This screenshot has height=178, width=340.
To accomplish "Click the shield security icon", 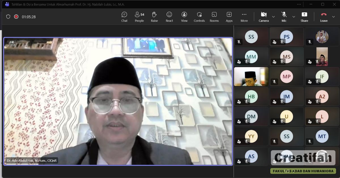I will pyautogui.click(x=8, y=17).
